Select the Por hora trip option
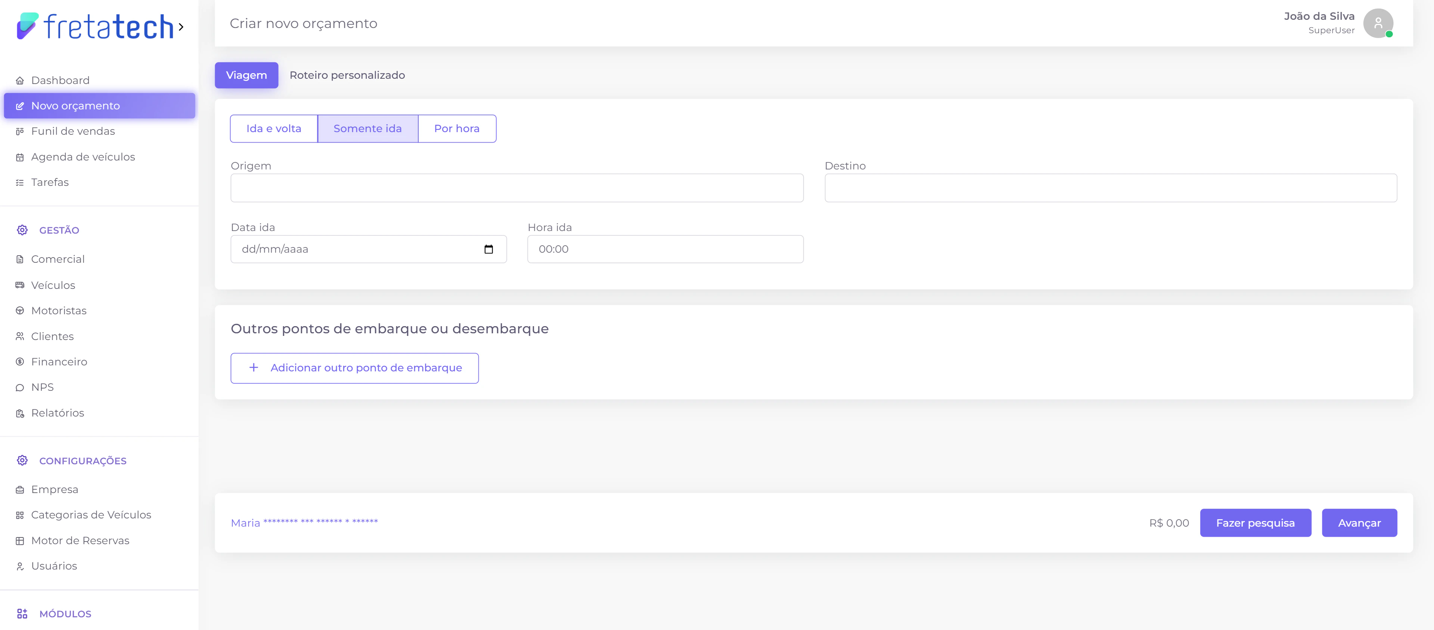This screenshot has height=630, width=1434. point(456,128)
